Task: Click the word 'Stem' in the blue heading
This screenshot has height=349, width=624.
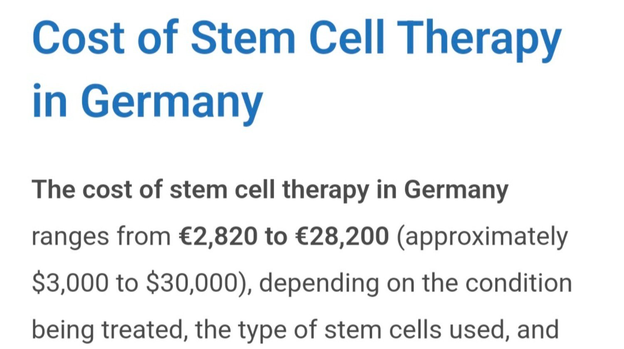Action: click(243, 37)
